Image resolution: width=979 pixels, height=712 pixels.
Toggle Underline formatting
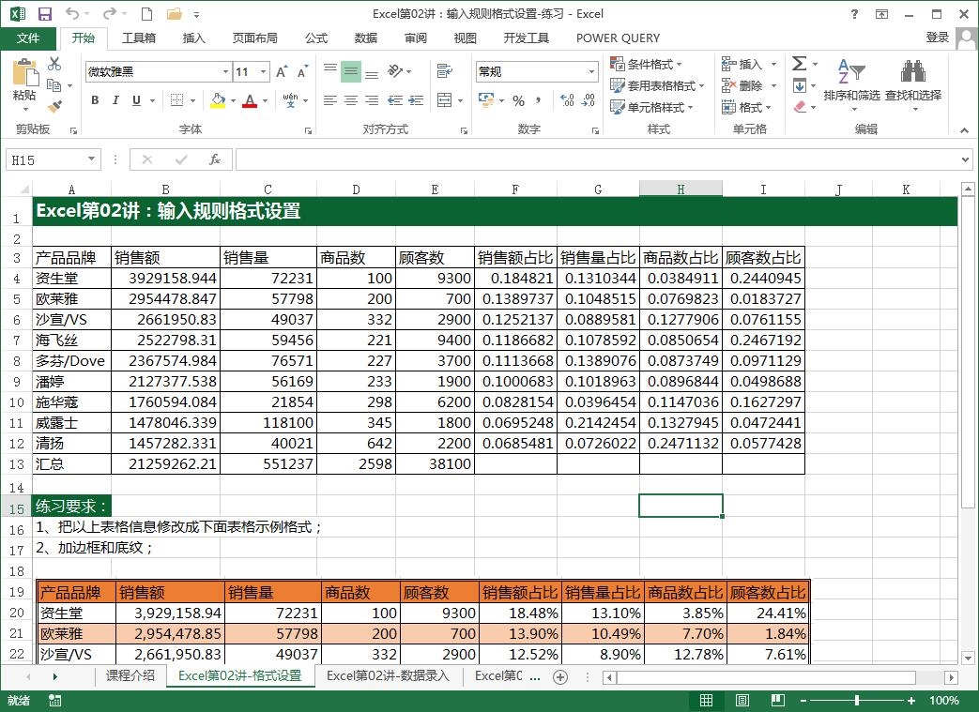pyautogui.click(x=136, y=100)
